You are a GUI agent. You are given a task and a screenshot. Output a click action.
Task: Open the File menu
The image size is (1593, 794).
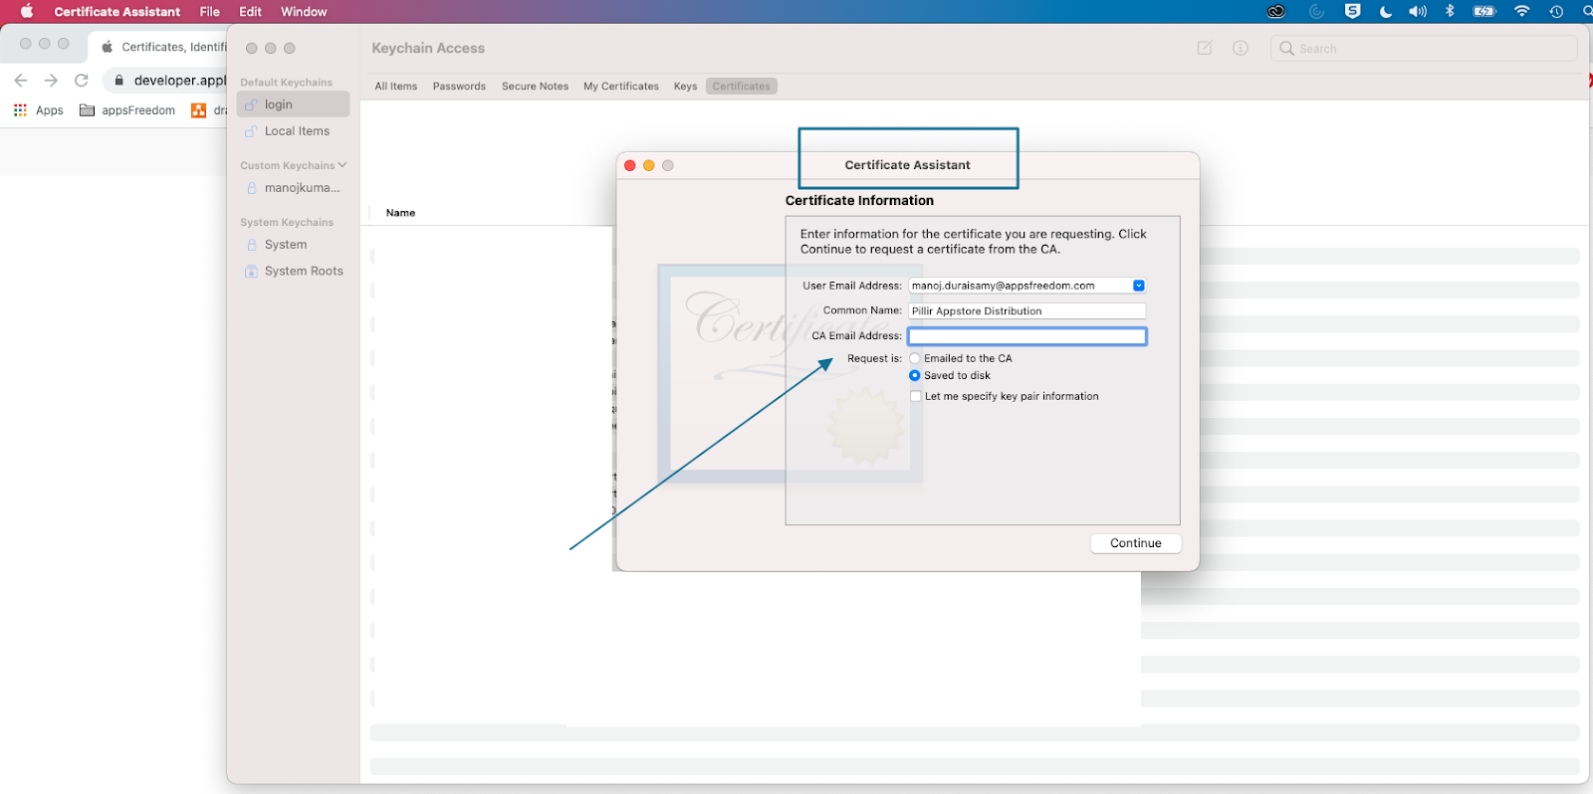pos(209,11)
